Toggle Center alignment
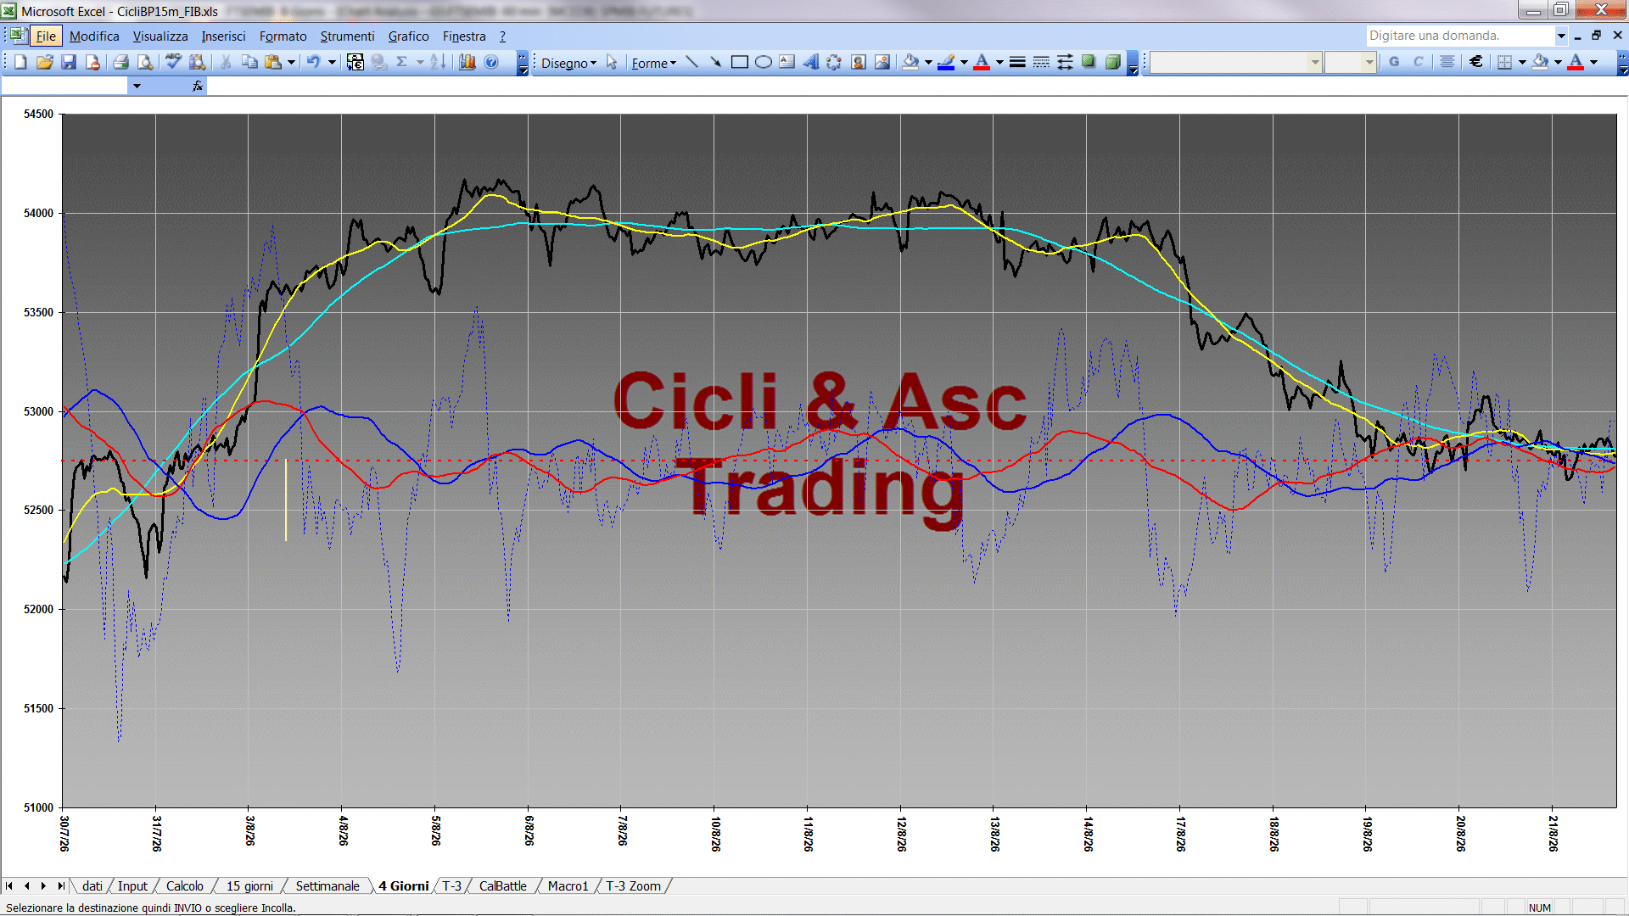Screen dimensions: 1629x916 [x=1447, y=62]
